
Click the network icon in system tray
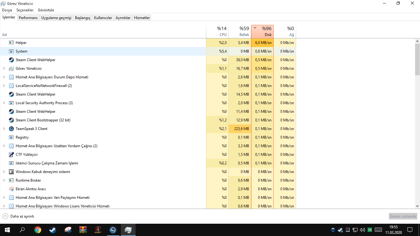click(355, 230)
